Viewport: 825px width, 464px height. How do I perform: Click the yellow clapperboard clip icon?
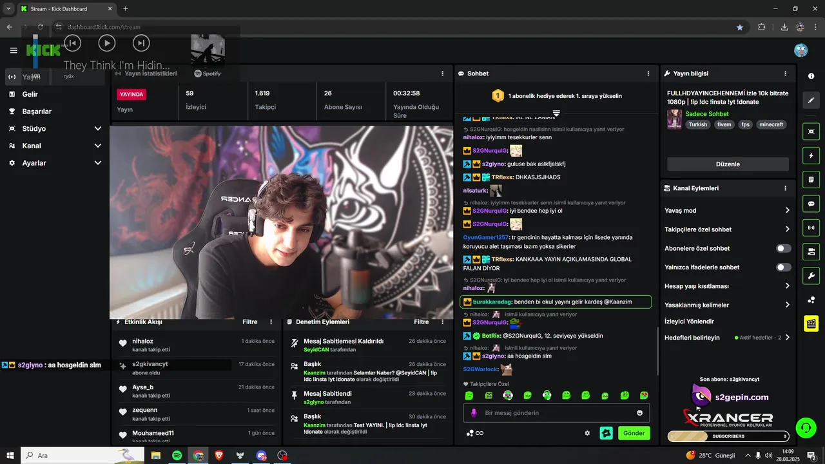[811, 324]
